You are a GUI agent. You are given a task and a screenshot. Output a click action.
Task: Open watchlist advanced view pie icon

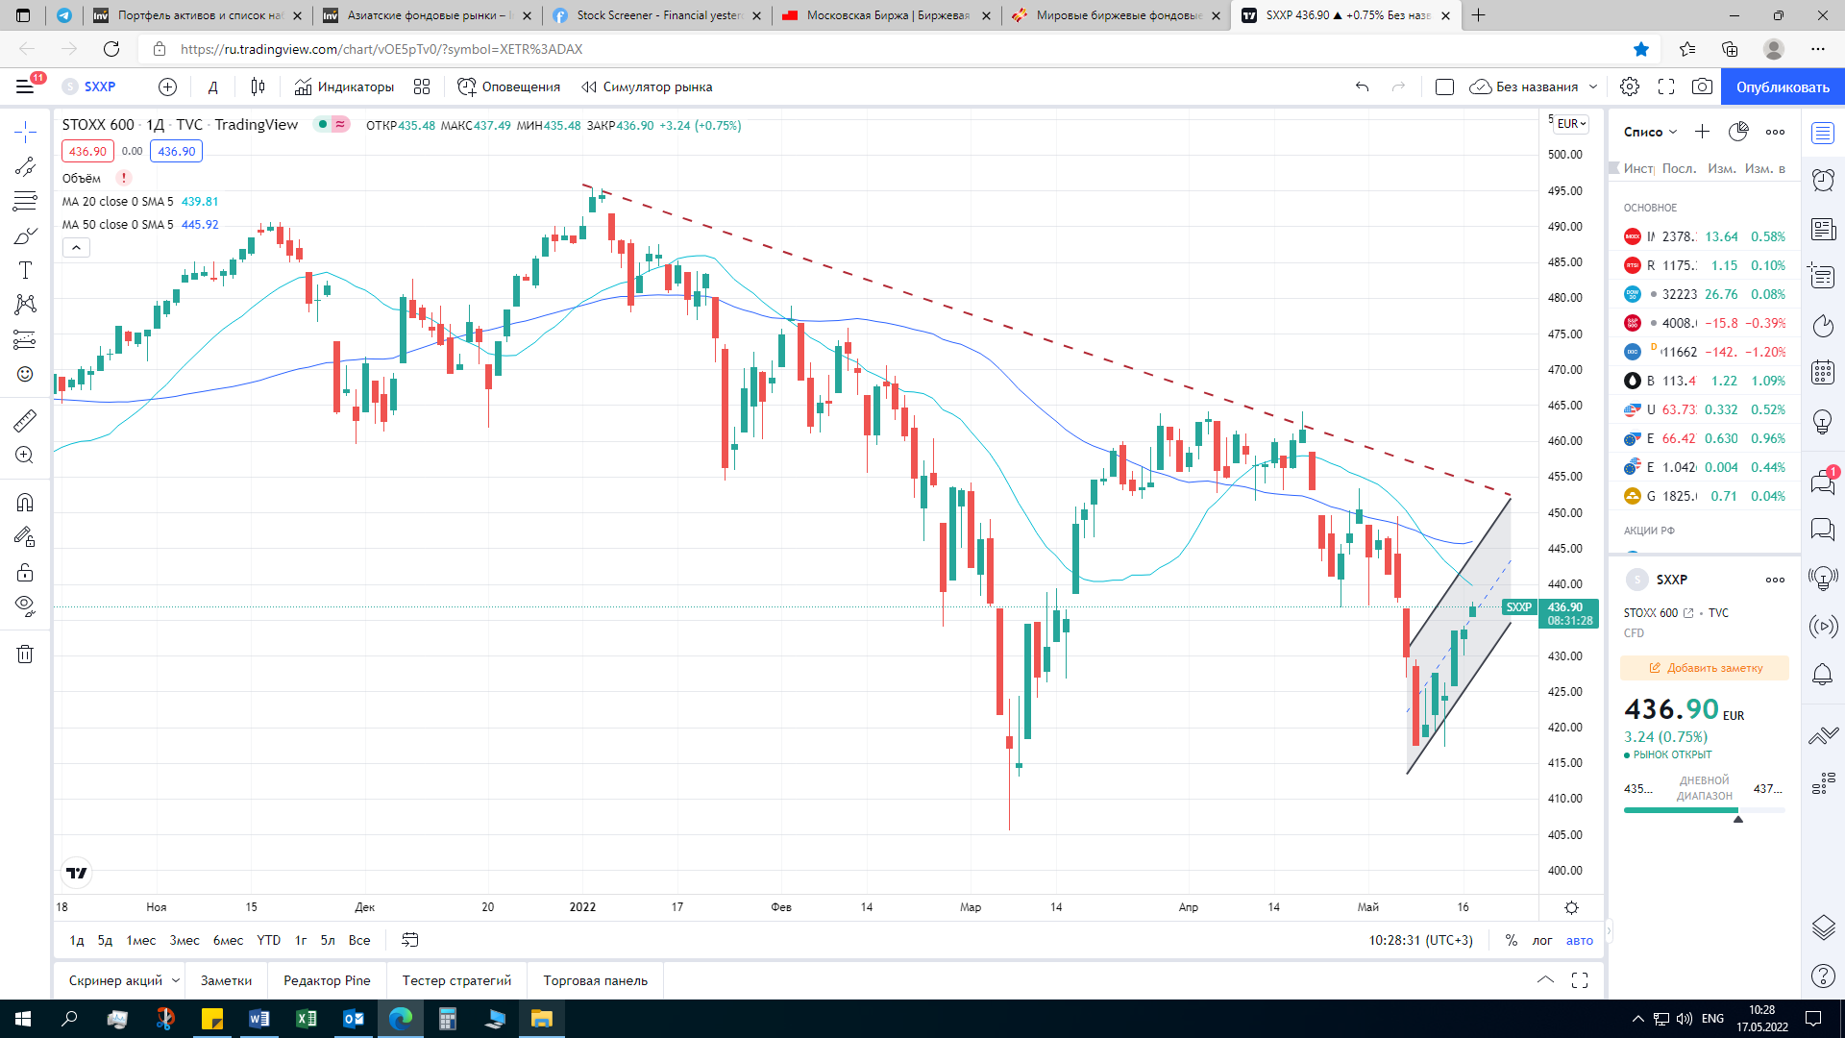1738,132
